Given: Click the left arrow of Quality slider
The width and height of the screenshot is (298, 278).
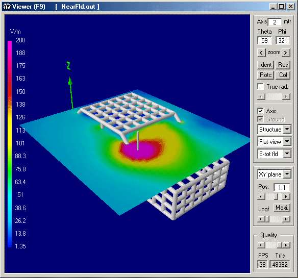Looking at the screenshot, I should [261, 245].
